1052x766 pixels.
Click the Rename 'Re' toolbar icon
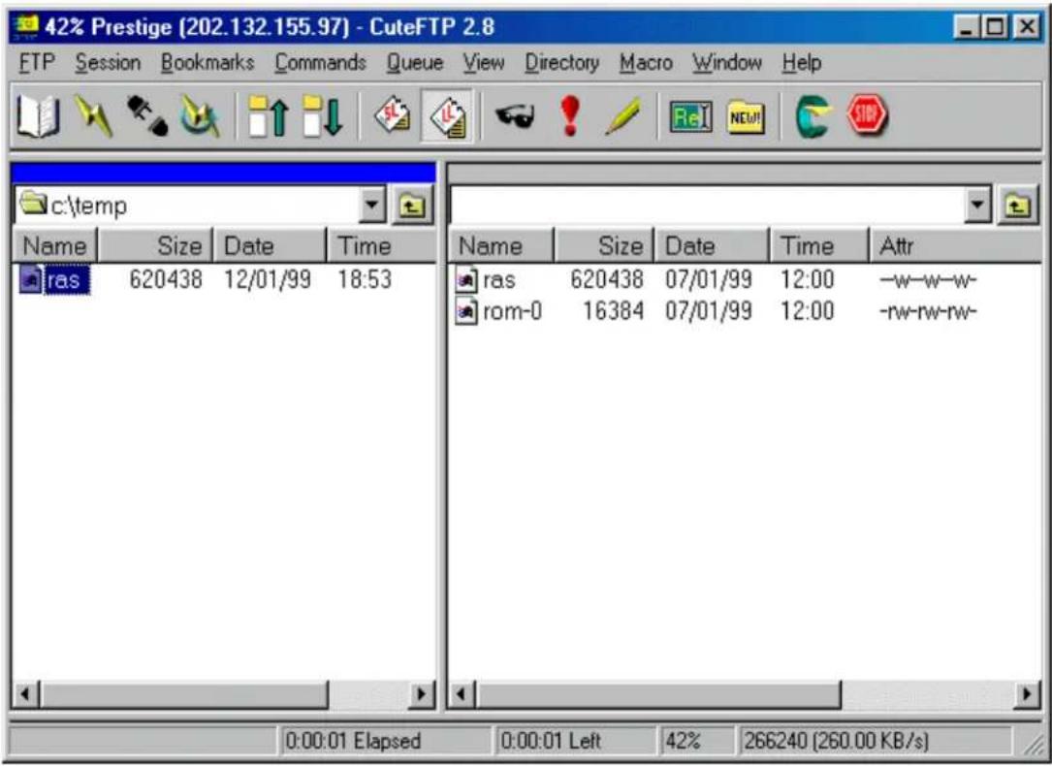point(691,118)
